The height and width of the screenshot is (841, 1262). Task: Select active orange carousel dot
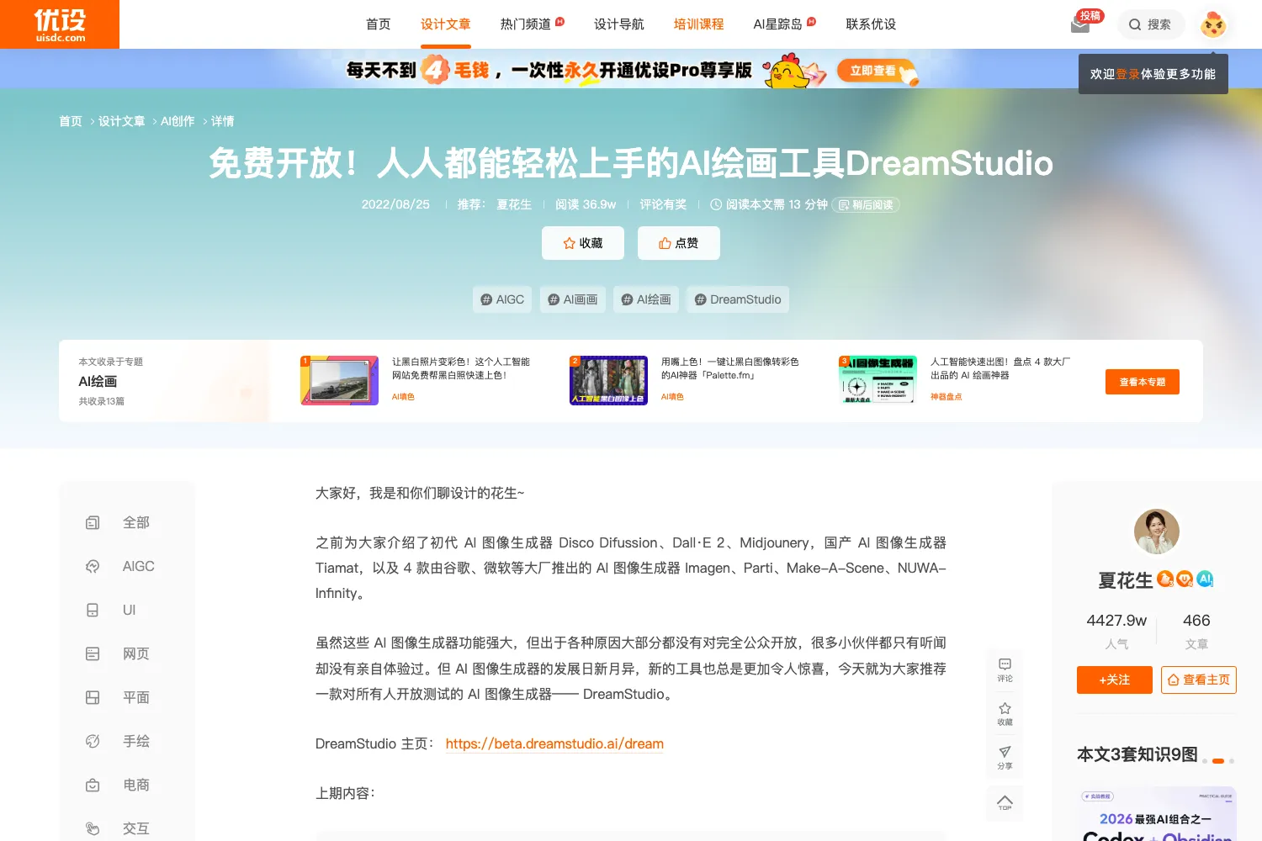point(1218,760)
